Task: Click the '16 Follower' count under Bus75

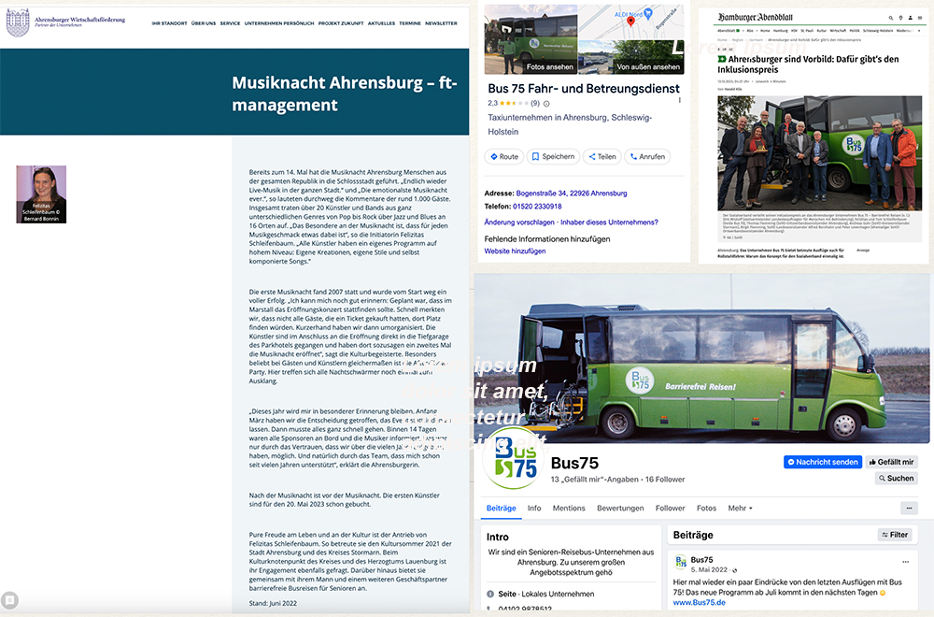Action: pos(665,480)
